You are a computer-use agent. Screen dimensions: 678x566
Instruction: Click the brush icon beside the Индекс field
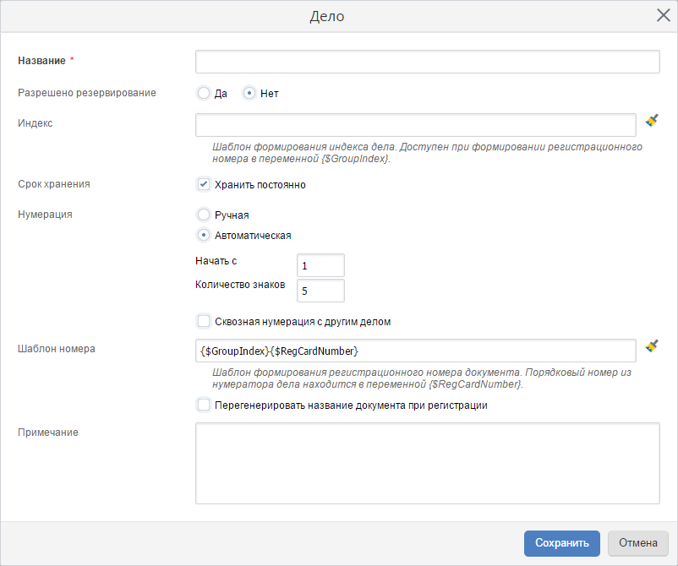[x=652, y=121]
